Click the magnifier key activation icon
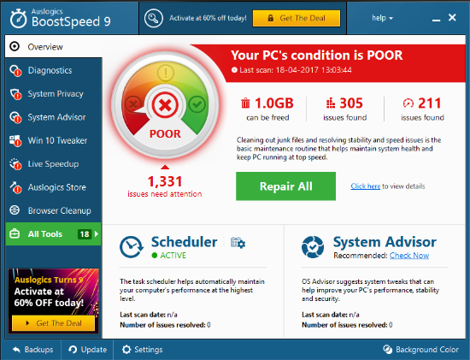The height and width of the screenshot is (360, 470). (x=154, y=18)
